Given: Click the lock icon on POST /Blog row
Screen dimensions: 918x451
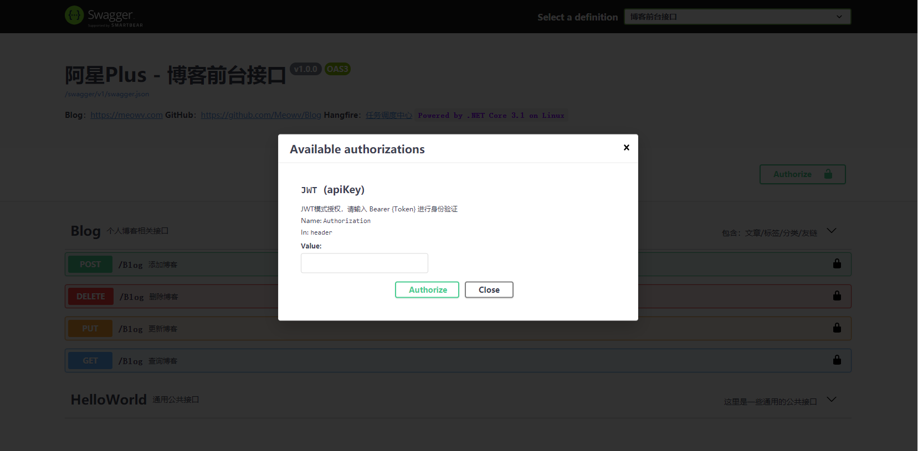Looking at the screenshot, I should click(x=837, y=263).
